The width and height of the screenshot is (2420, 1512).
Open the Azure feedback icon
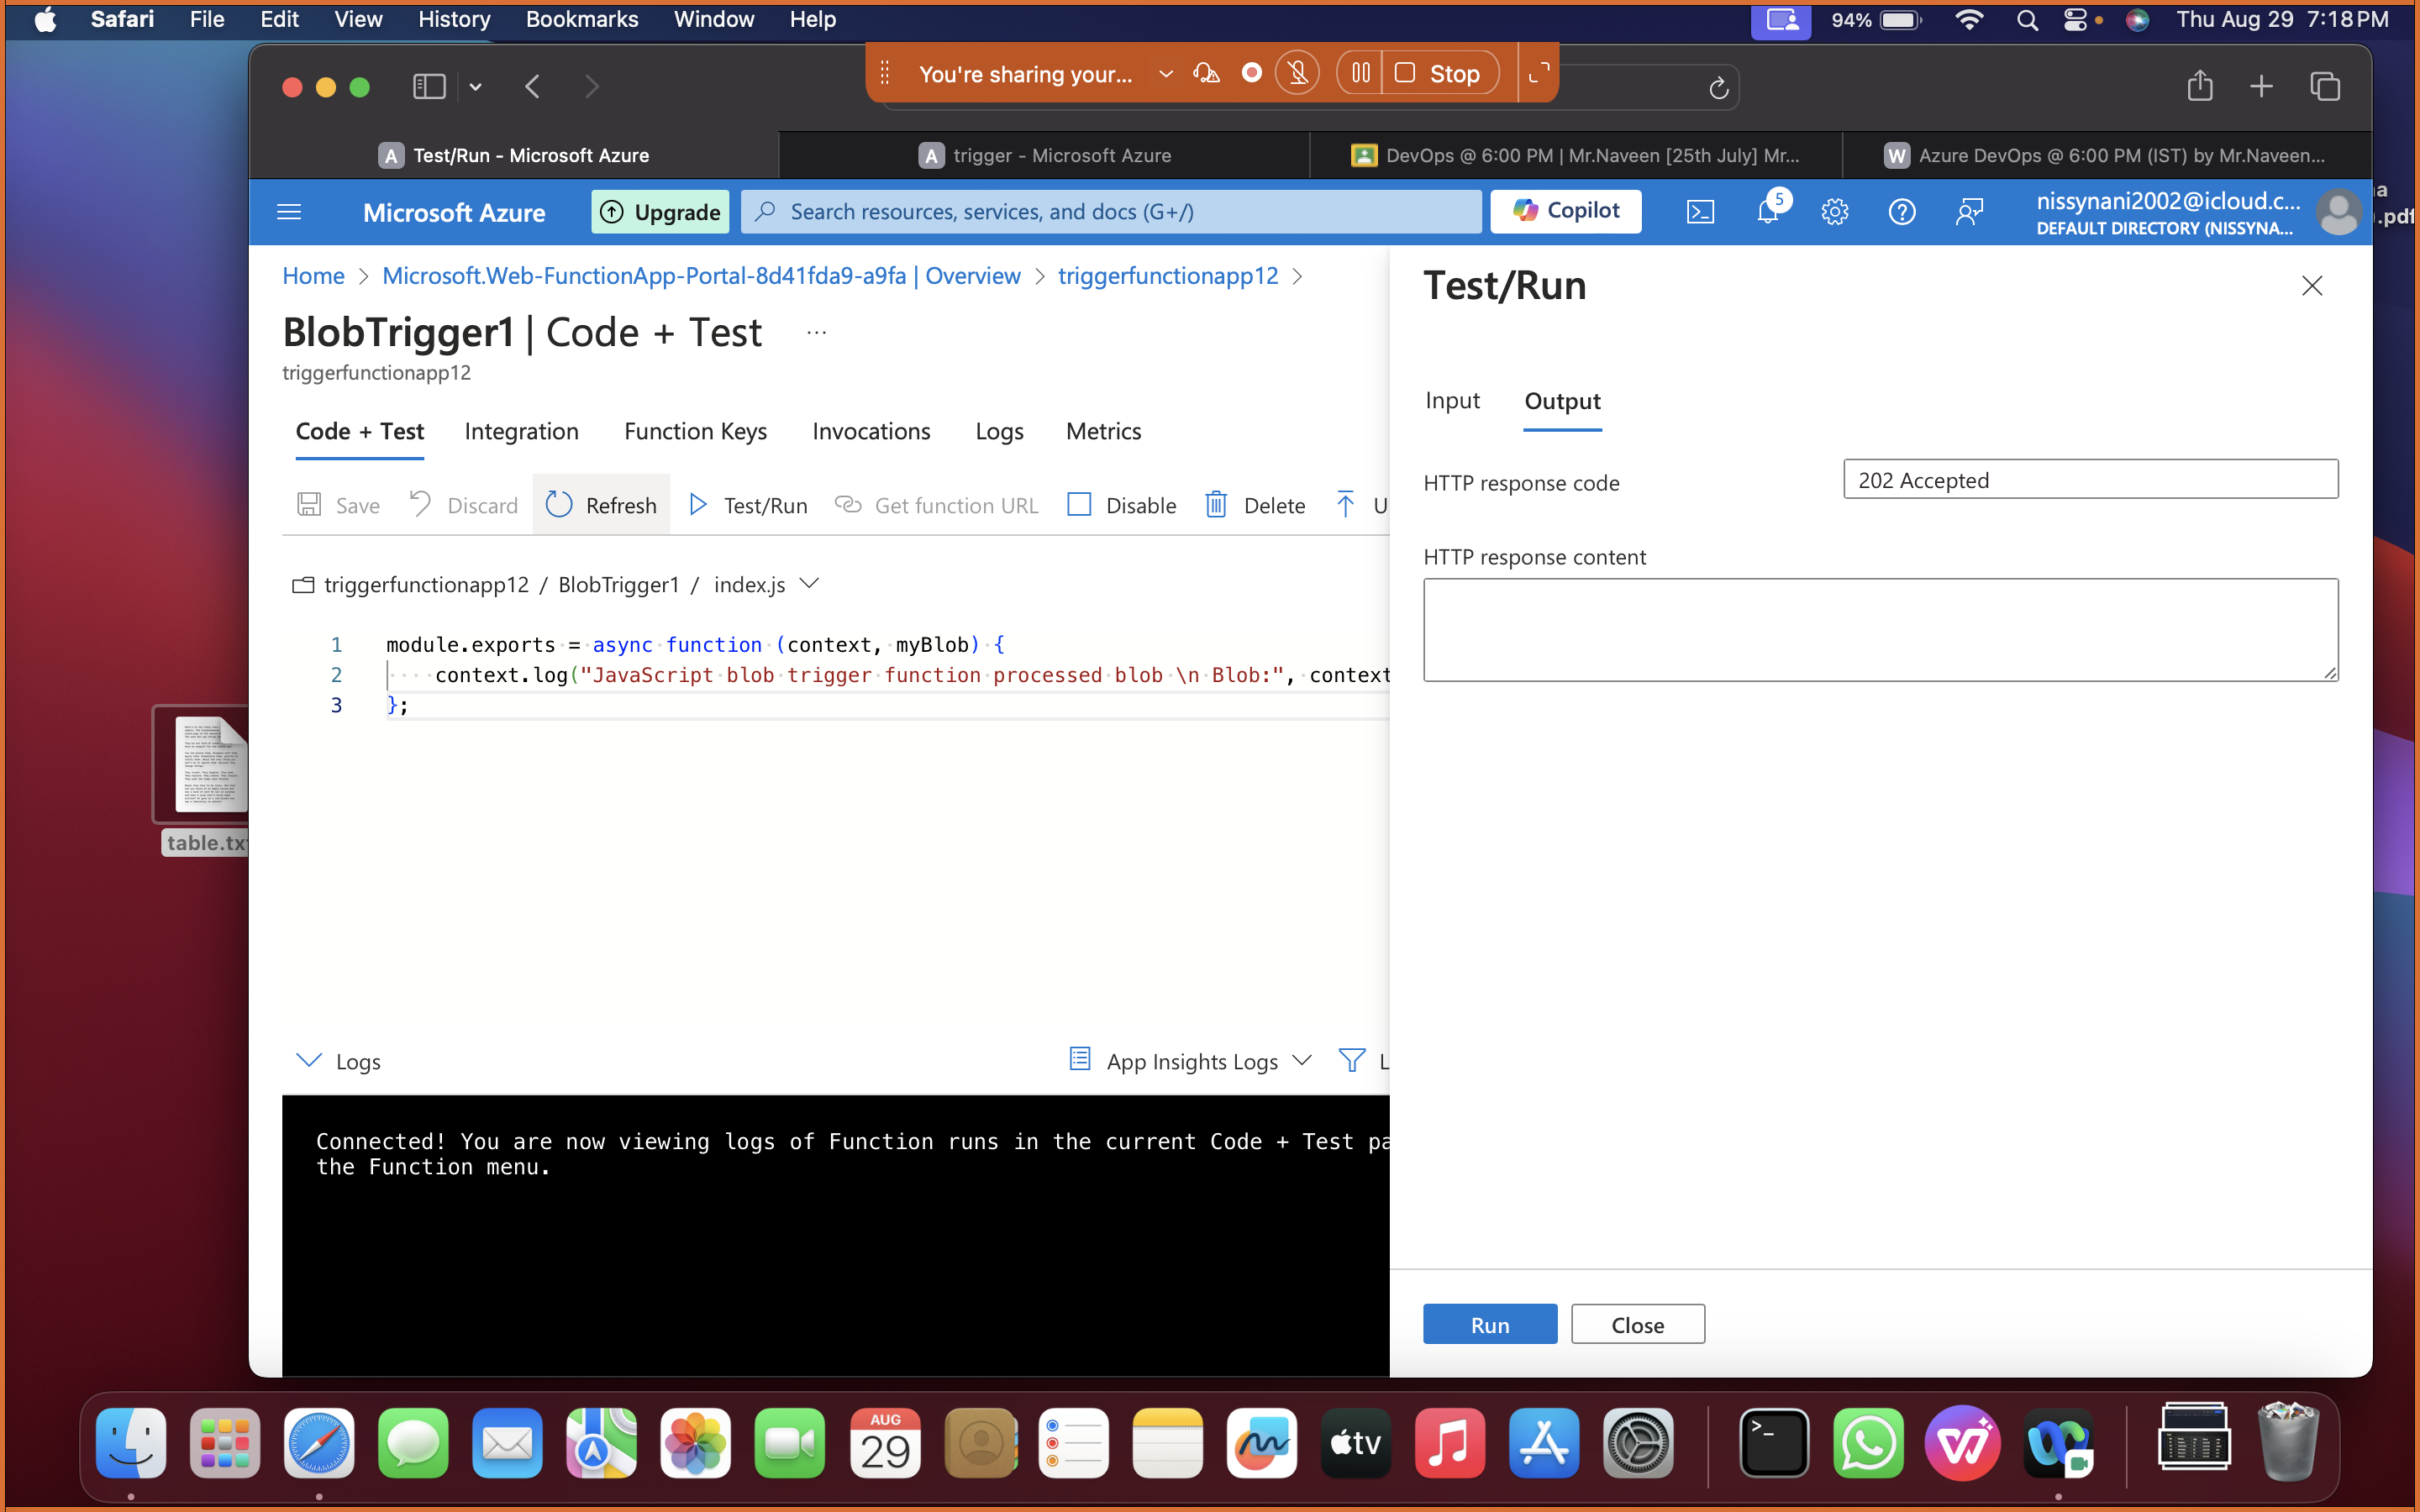click(1969, 211)
